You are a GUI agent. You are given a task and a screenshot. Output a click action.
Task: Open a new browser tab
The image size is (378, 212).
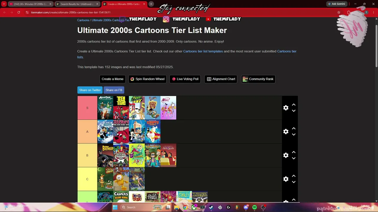[151, 4]
